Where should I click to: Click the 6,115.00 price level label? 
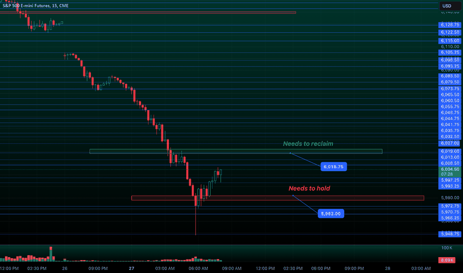450,41
